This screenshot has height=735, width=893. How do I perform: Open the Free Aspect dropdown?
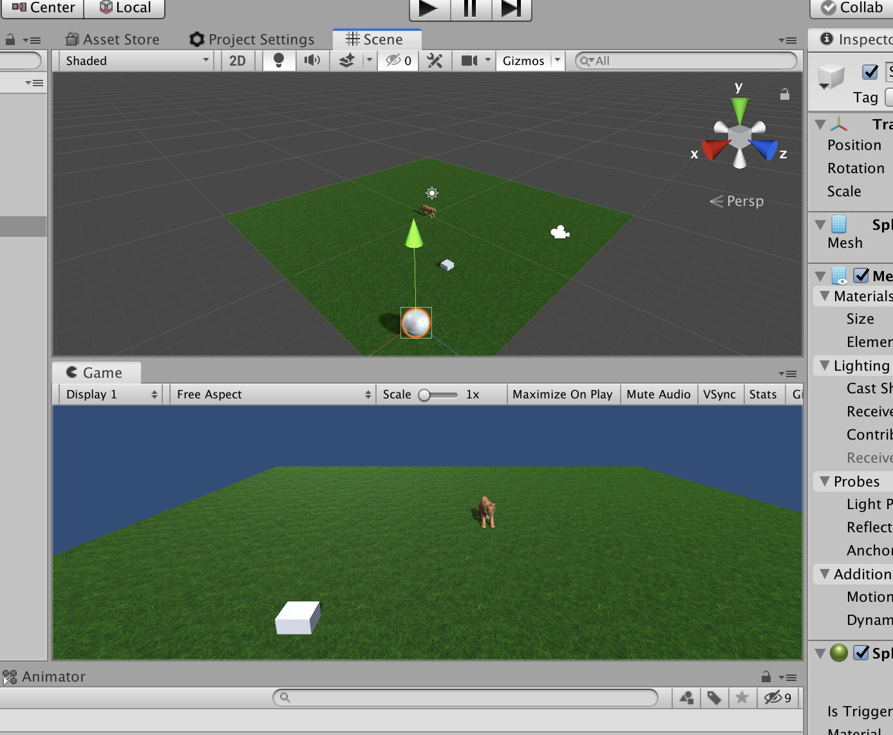pos(272,394)
